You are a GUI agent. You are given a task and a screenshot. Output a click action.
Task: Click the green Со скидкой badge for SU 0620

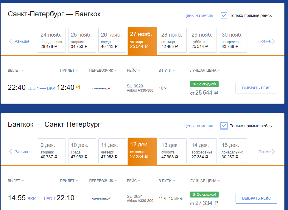click(x=204, y=84)
